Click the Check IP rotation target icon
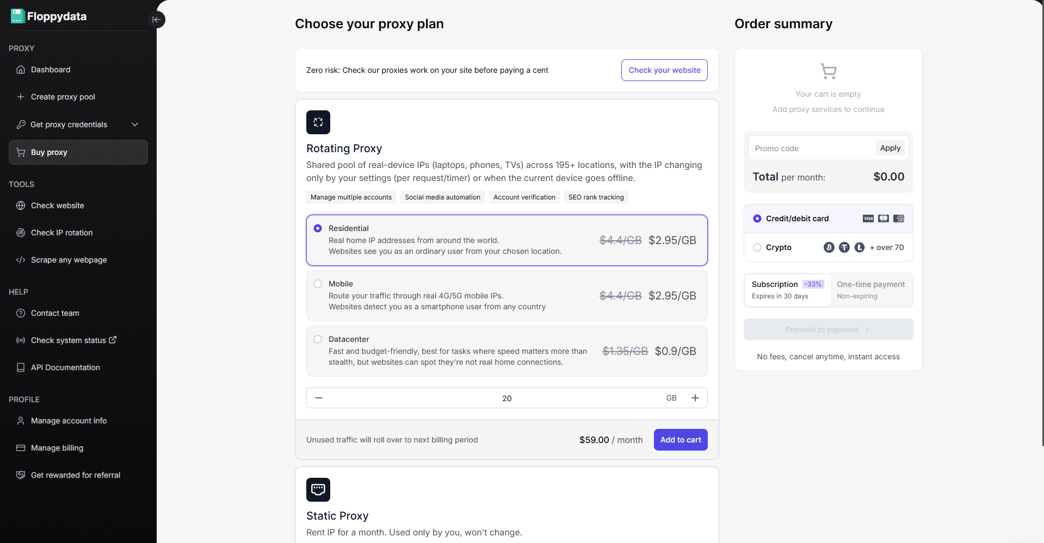The width and height of the screenshot is (1044, 543). point(21,233)
